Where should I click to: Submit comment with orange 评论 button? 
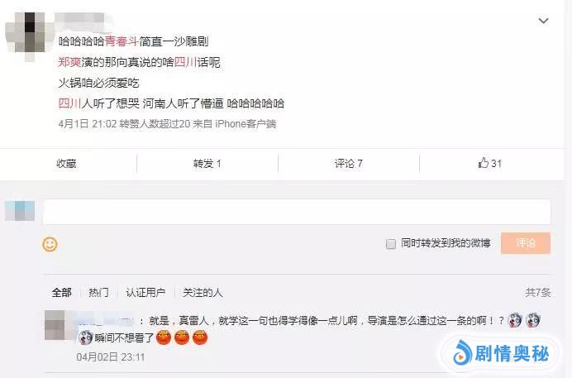point(526,243)
